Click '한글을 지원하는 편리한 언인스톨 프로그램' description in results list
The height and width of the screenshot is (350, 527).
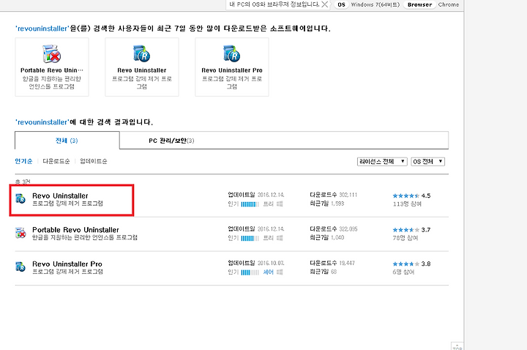pos(85,238)
